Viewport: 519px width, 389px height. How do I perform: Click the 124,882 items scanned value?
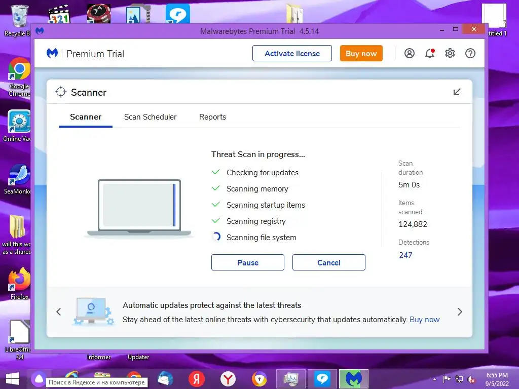(413, 224)
